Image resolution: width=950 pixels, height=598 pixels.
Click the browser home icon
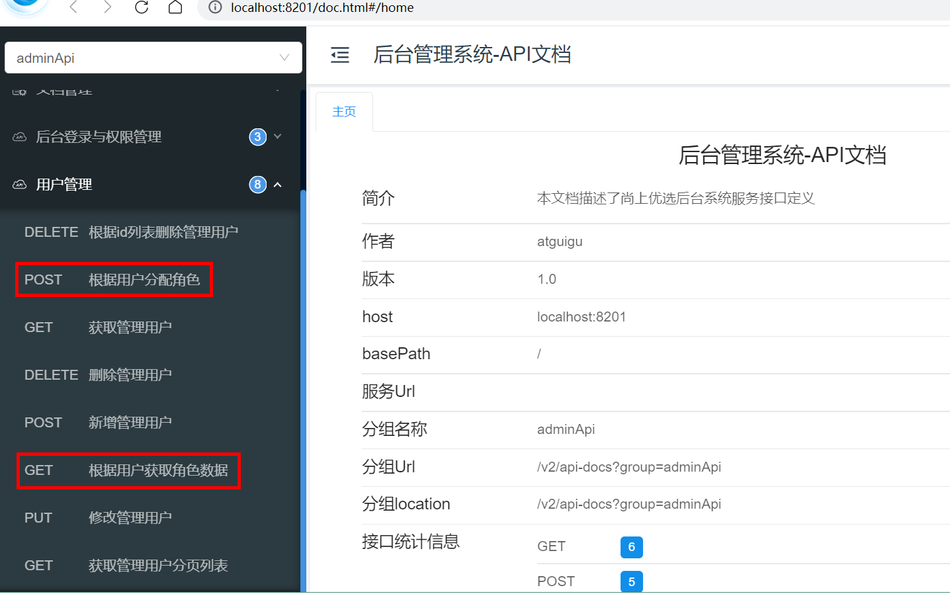coord(175,7)
